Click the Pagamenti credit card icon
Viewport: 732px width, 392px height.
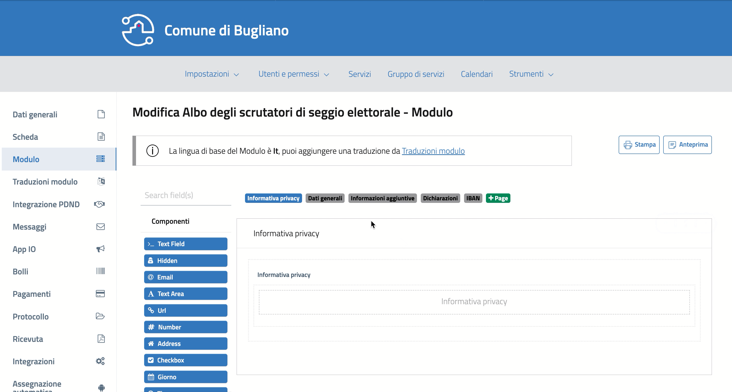click(x=100, y=293)
